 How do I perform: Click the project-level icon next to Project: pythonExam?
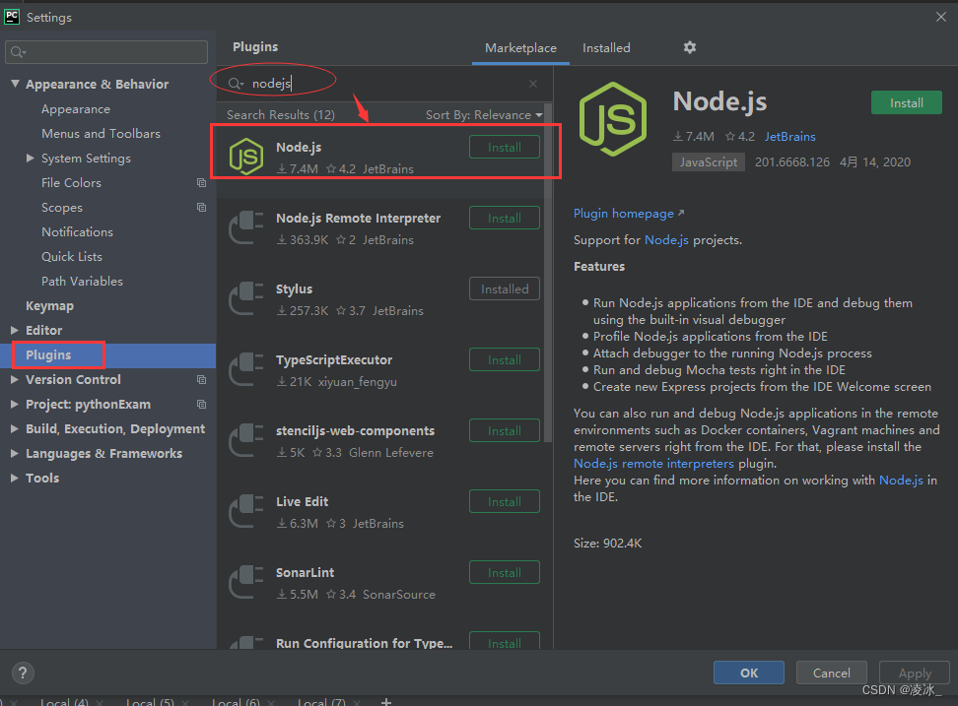[201, 404]
